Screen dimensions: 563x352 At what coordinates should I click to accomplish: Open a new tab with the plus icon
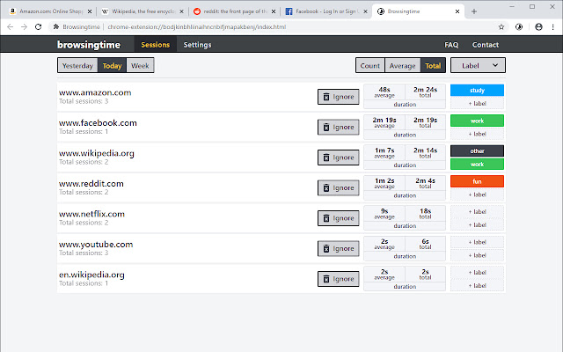[x=474, y=11]
